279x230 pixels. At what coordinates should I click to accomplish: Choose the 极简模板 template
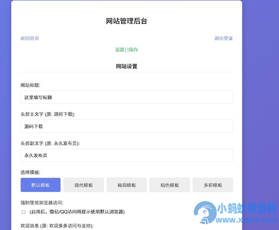(x=127, y=185)
